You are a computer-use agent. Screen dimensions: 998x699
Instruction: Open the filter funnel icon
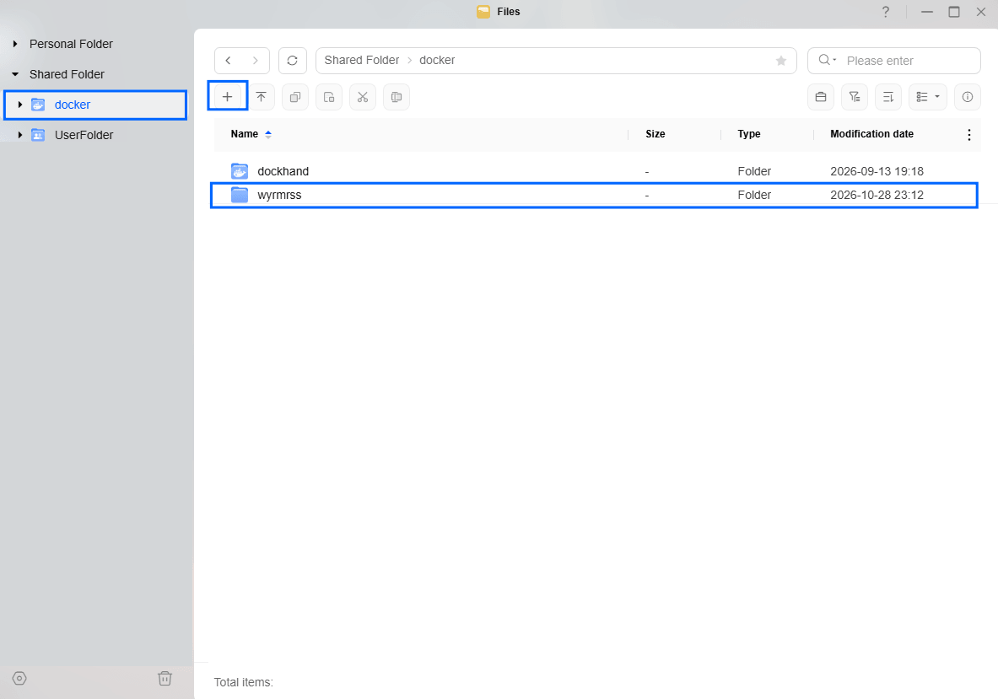854,97
